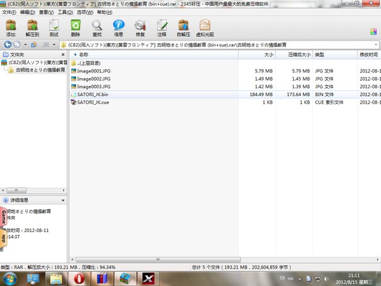Open the 选项(N) menu
381x286 pixels.
coord(84,12)
